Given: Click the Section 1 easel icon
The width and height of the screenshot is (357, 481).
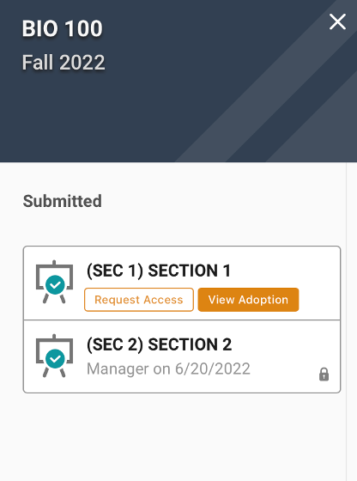Looking at the screenshot, I should pyautogui.click(x=55, y=282).
